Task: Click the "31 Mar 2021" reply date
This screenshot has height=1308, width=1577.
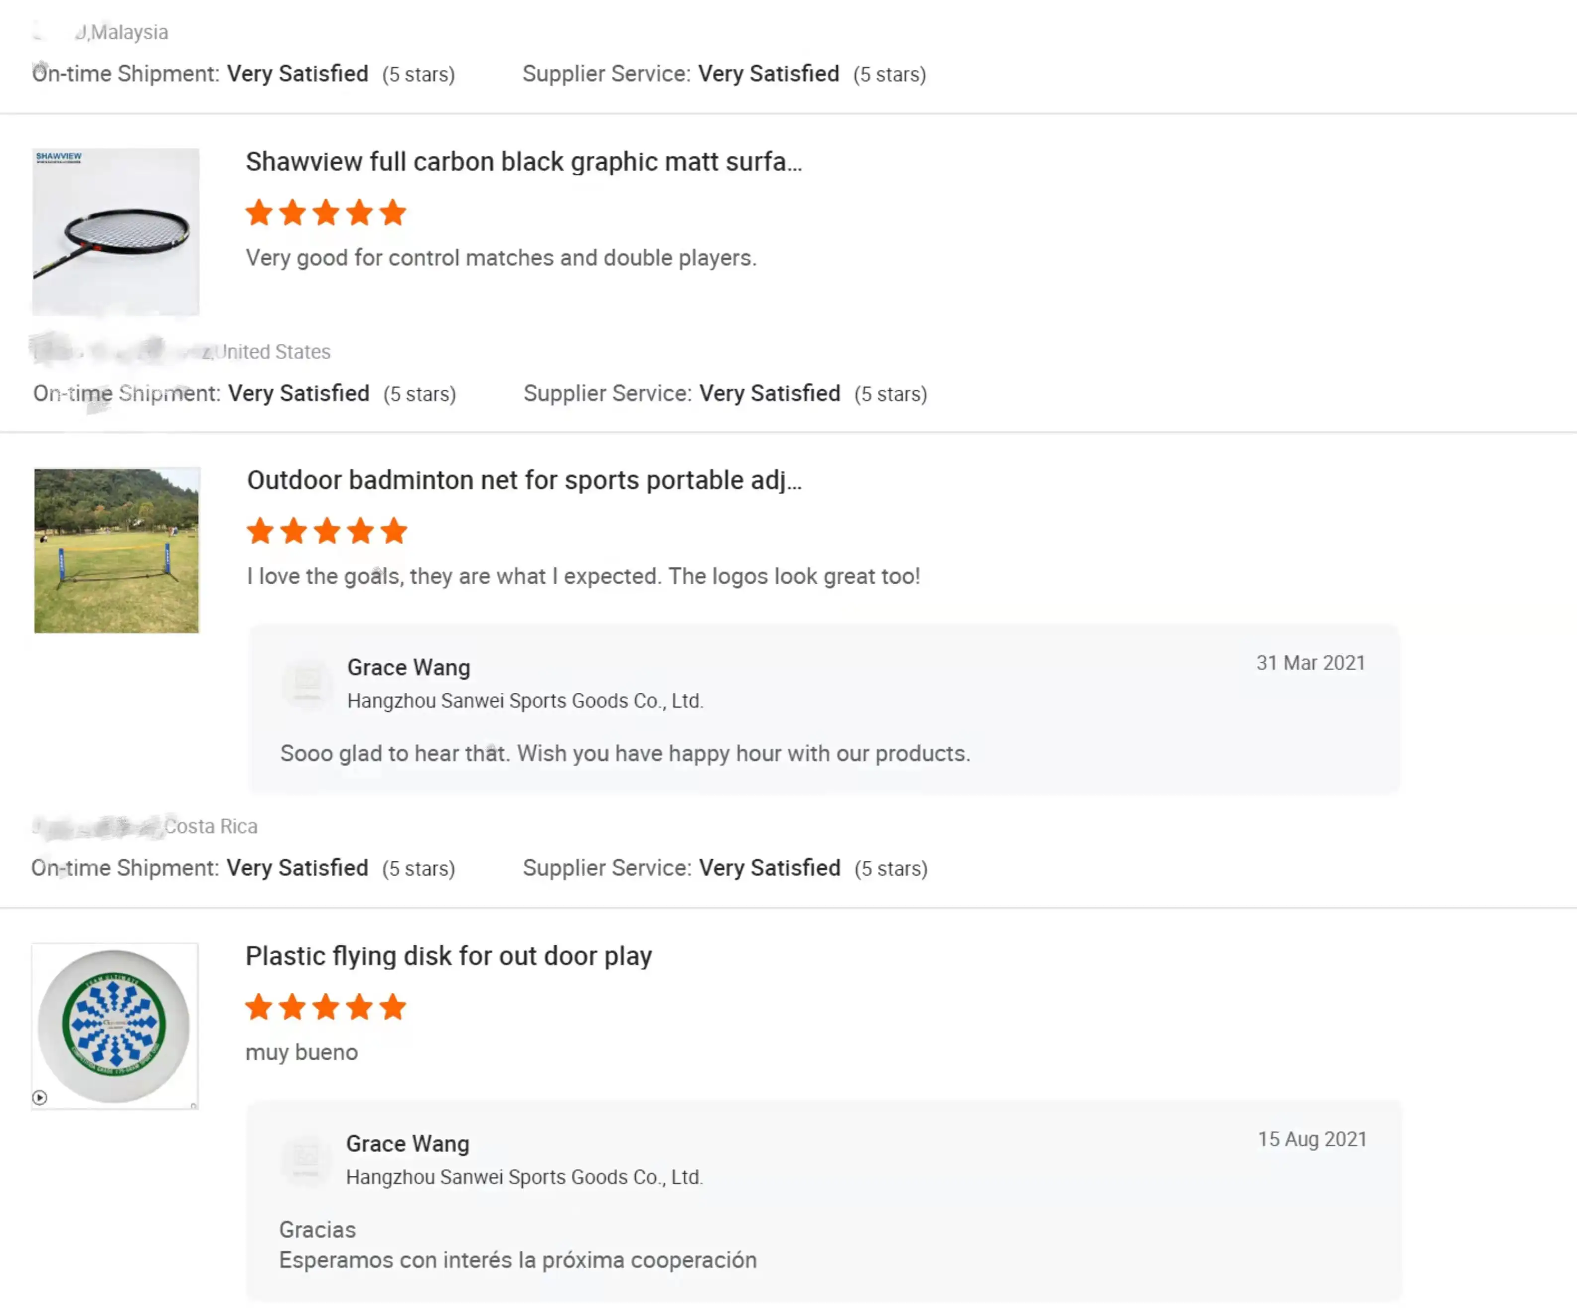Action: [x=1310, y=663]
